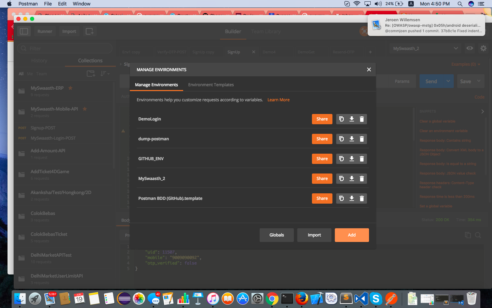The image size is (492, 308).
Task: Click the Send request button
Action: pos(431,81)
